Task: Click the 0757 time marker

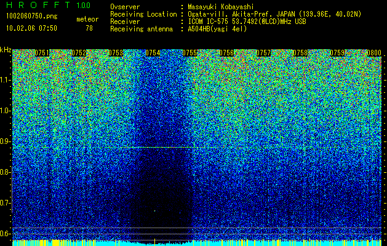Action: pyautogui.click(x=263, y=53)
